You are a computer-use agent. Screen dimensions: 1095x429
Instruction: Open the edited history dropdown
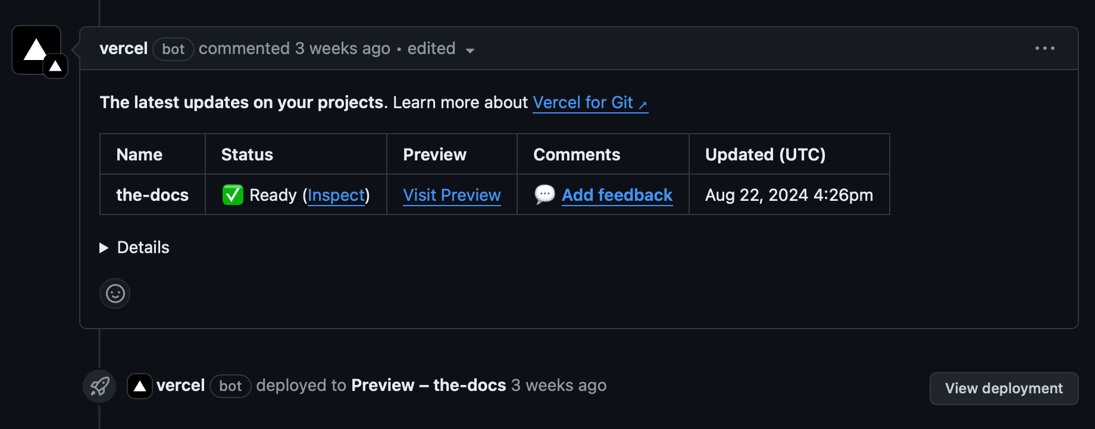(x=470, y=51)
